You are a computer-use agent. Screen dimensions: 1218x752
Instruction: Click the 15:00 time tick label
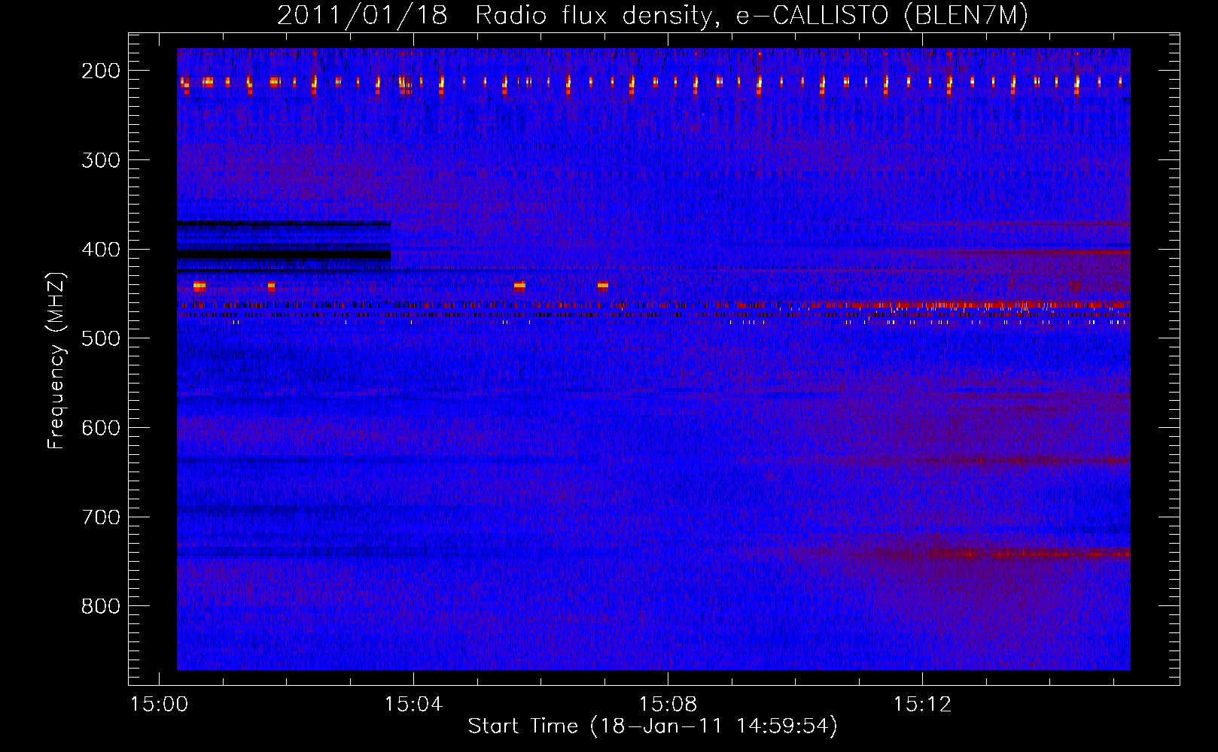pyautogui.click(x=159, y=705)
